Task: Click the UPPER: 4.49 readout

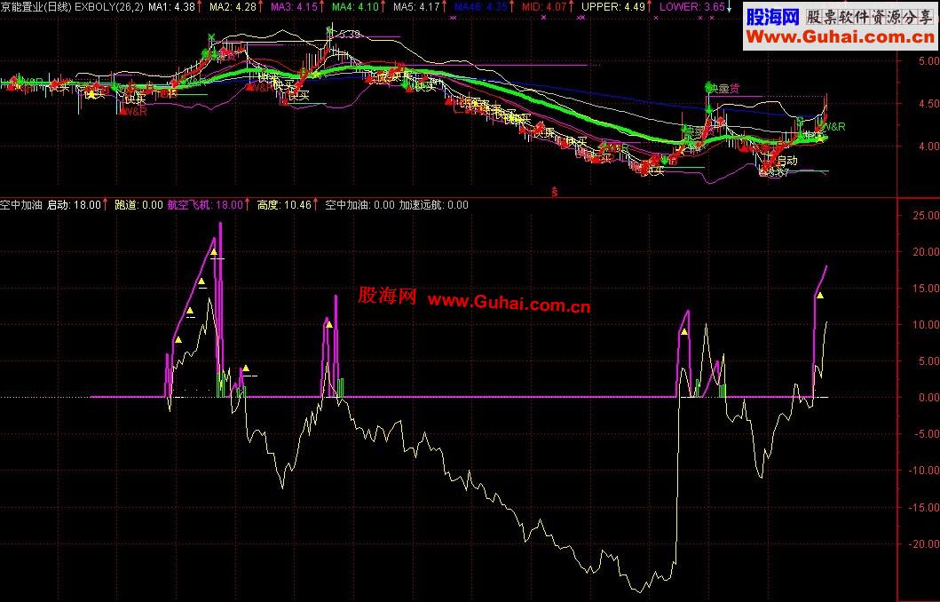Action: 613,7
